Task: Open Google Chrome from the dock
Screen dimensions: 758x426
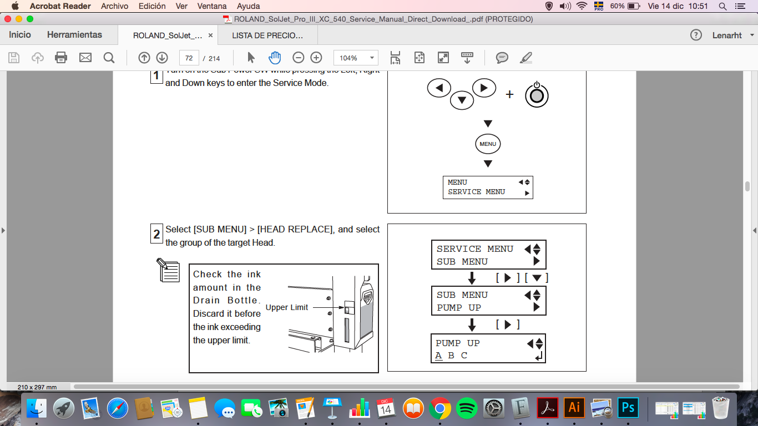Action: tap(440, 409)
